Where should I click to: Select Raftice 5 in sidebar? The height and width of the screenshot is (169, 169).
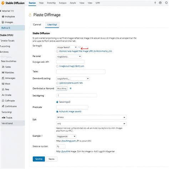point(12,28)
